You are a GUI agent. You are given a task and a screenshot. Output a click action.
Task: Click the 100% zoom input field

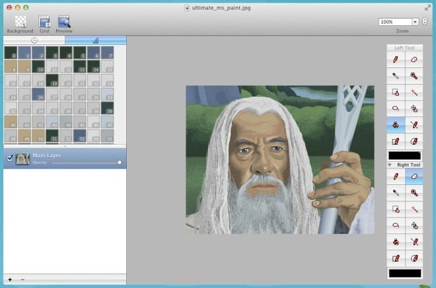395,22
